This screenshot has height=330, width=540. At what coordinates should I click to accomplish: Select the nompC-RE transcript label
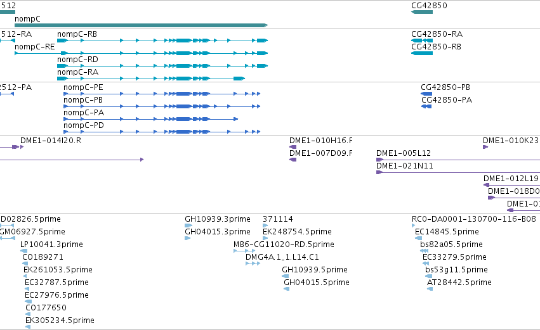[34, 47]
